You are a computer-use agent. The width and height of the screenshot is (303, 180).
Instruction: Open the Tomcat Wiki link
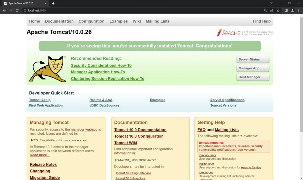coord(125,143)
